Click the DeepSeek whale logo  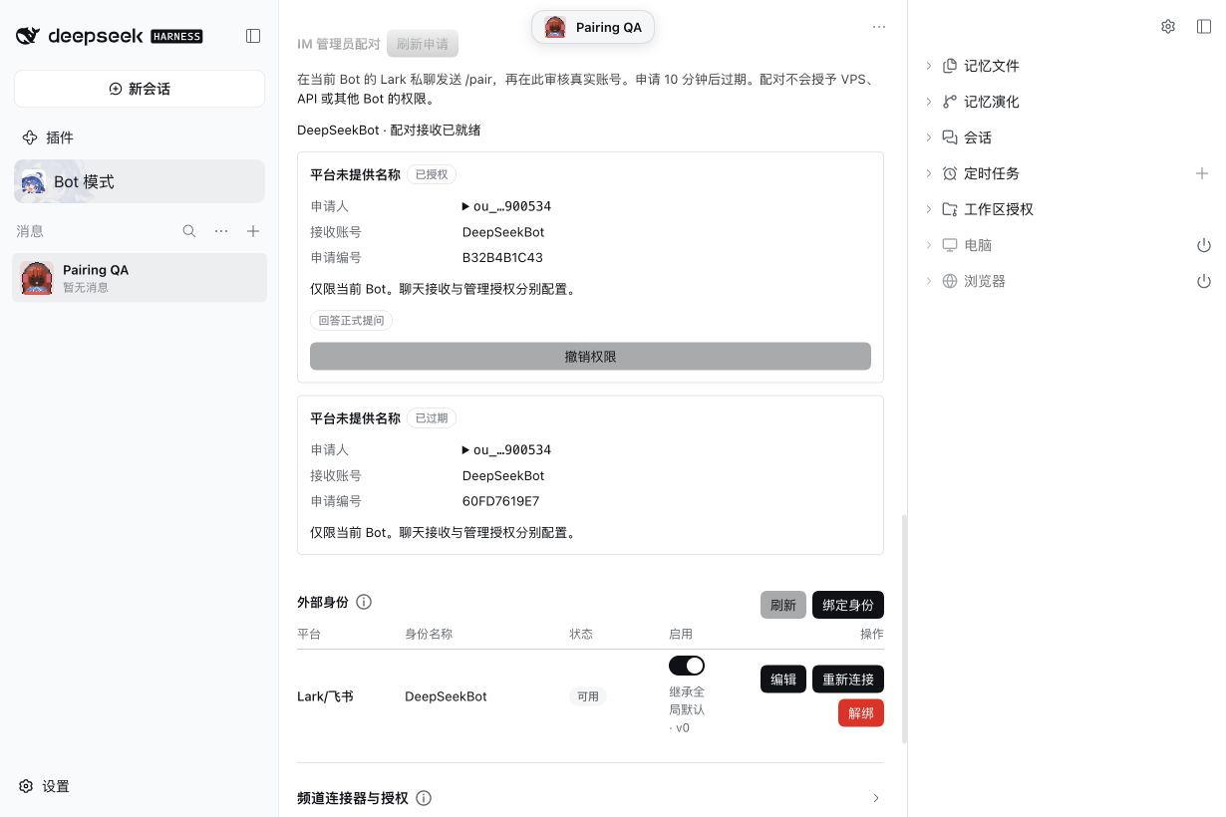(x=28, y=36)
